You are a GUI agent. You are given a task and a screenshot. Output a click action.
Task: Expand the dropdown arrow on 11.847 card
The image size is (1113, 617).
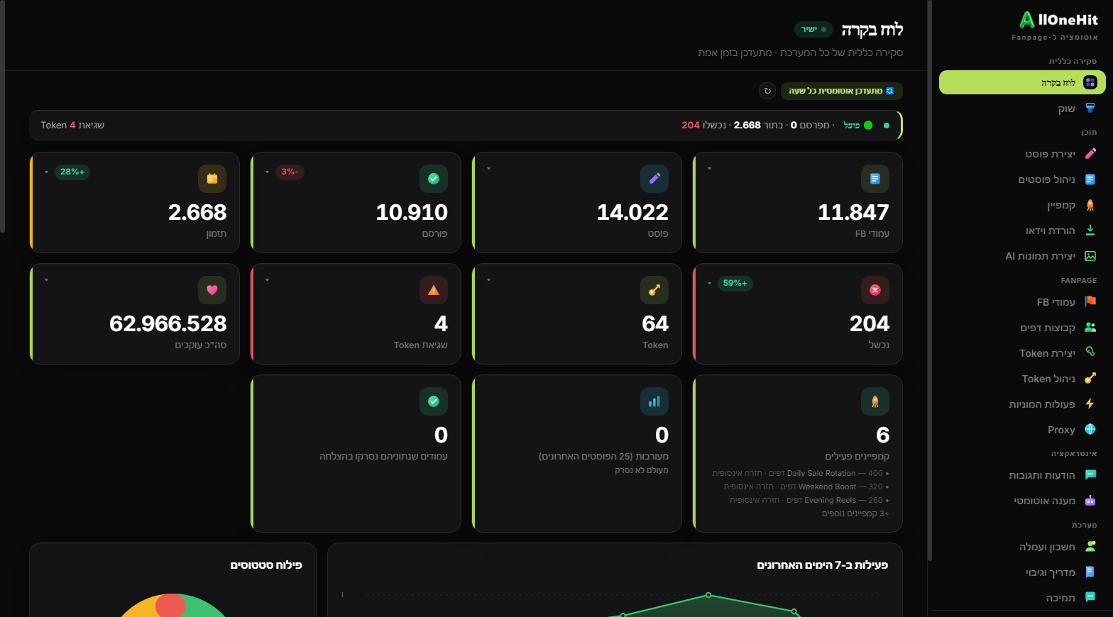[x=709, y=169]
